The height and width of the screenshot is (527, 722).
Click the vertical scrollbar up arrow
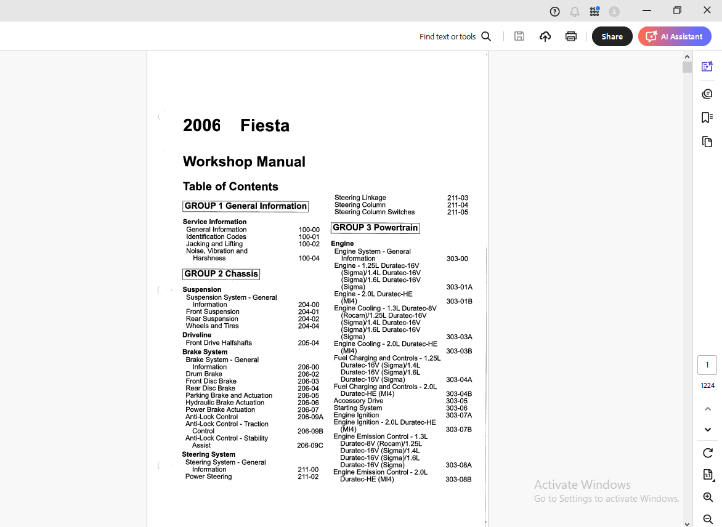(x=687, y=57)
